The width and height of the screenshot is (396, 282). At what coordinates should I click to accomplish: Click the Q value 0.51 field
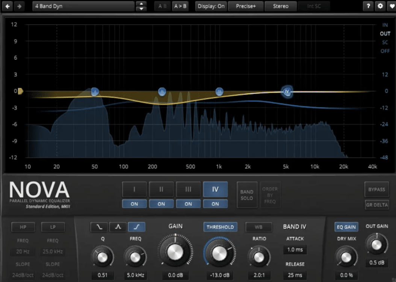[103, 275]
